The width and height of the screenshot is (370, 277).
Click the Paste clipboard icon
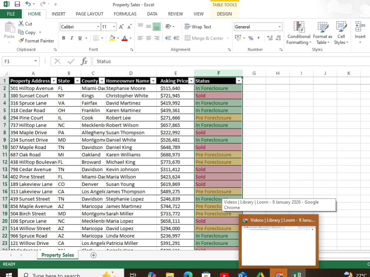tap(10, 28)
